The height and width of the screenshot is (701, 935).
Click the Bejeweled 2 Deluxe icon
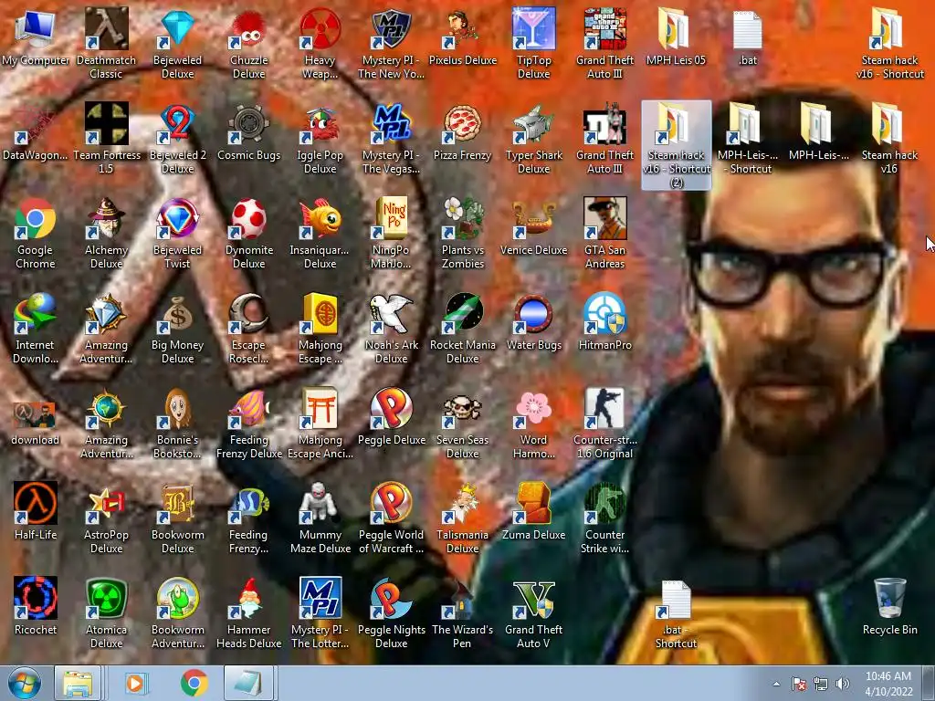coord(178,123)
